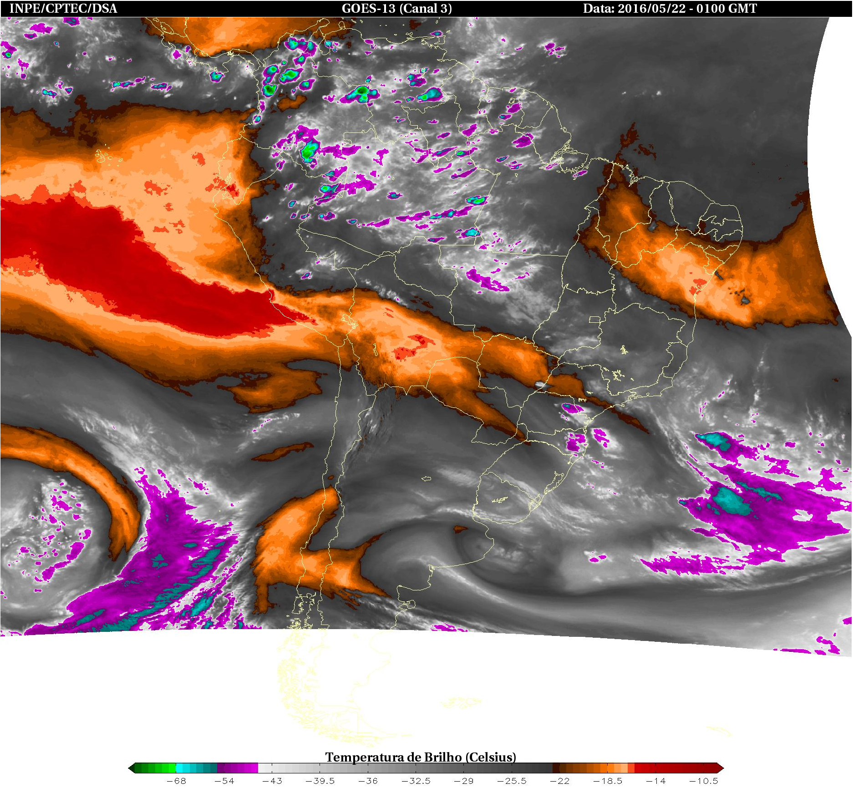
Task: Click the -22 colorbar label
Action: tap(560, 781)
